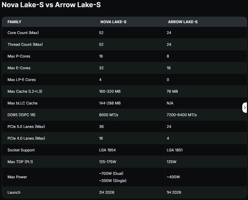Select the Max P-Cores row label
Screen dimensions: 248x200
tap(19, 56)
